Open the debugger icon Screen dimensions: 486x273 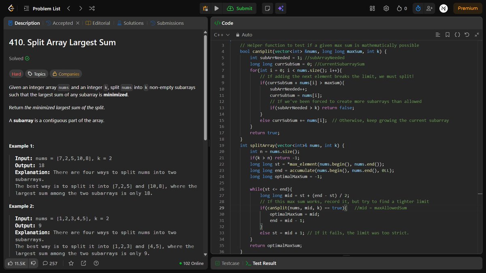(x=205, y=8)
